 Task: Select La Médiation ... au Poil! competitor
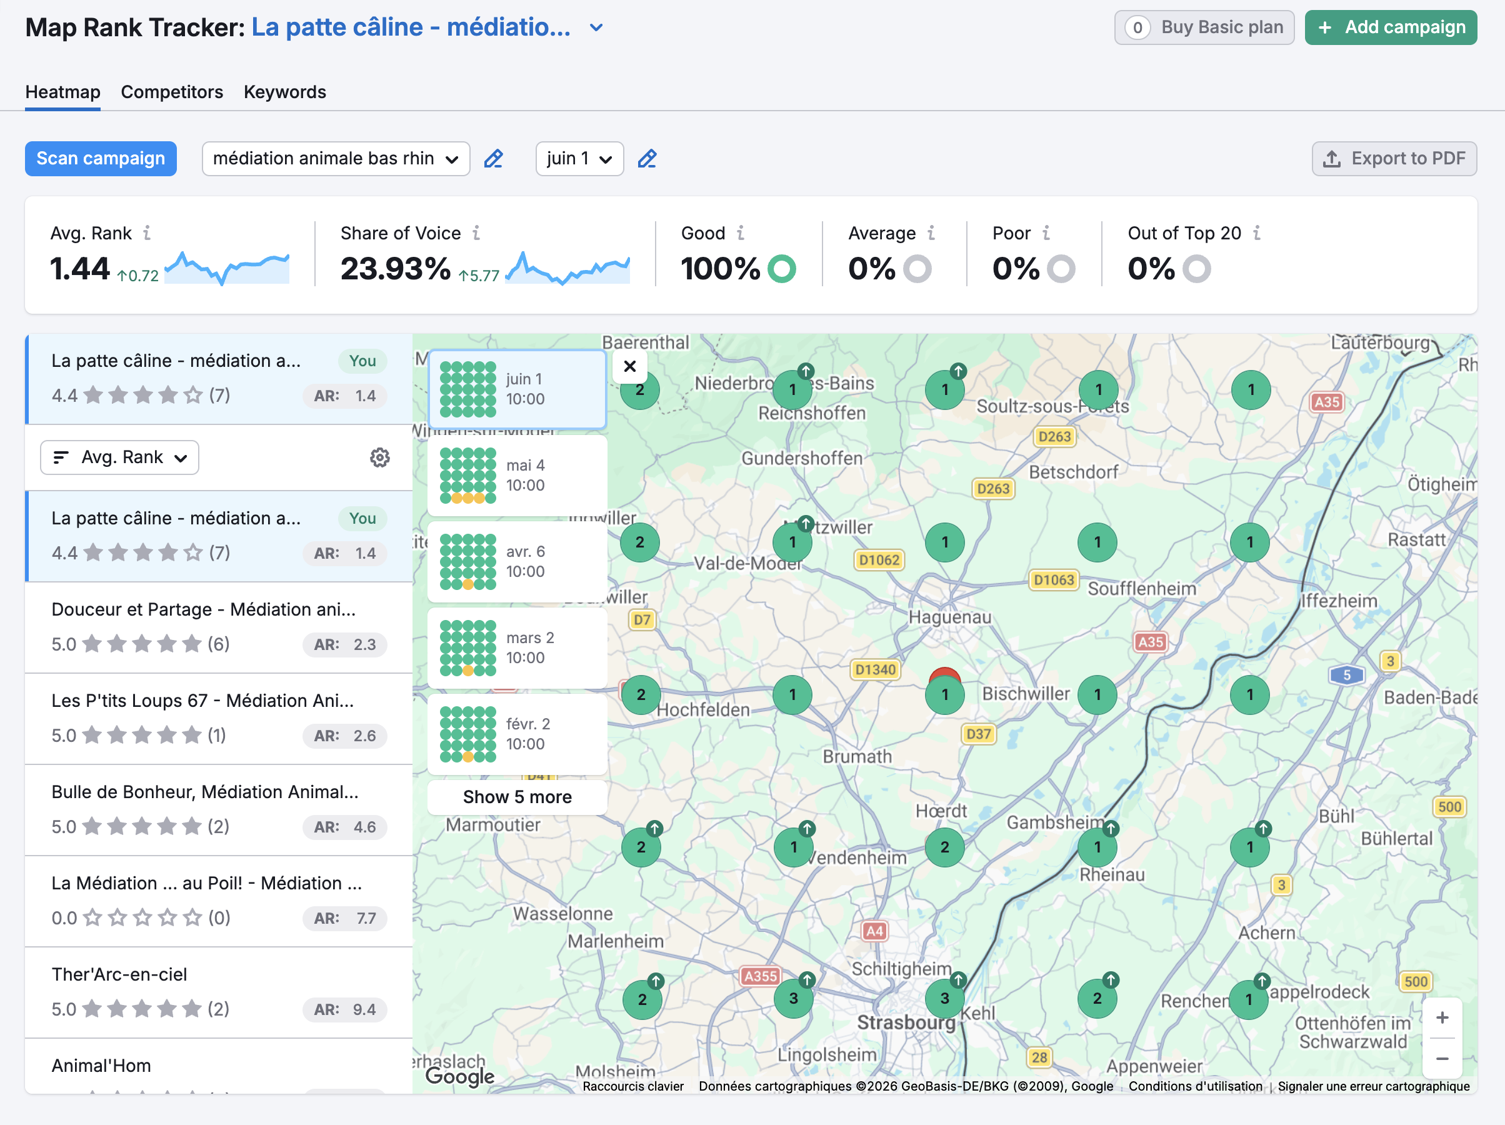coord(218,901)
